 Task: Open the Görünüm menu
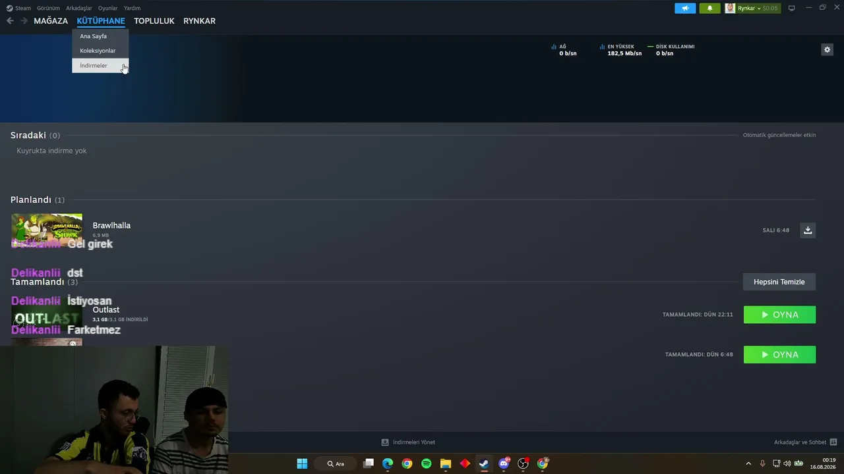point(48,8)
